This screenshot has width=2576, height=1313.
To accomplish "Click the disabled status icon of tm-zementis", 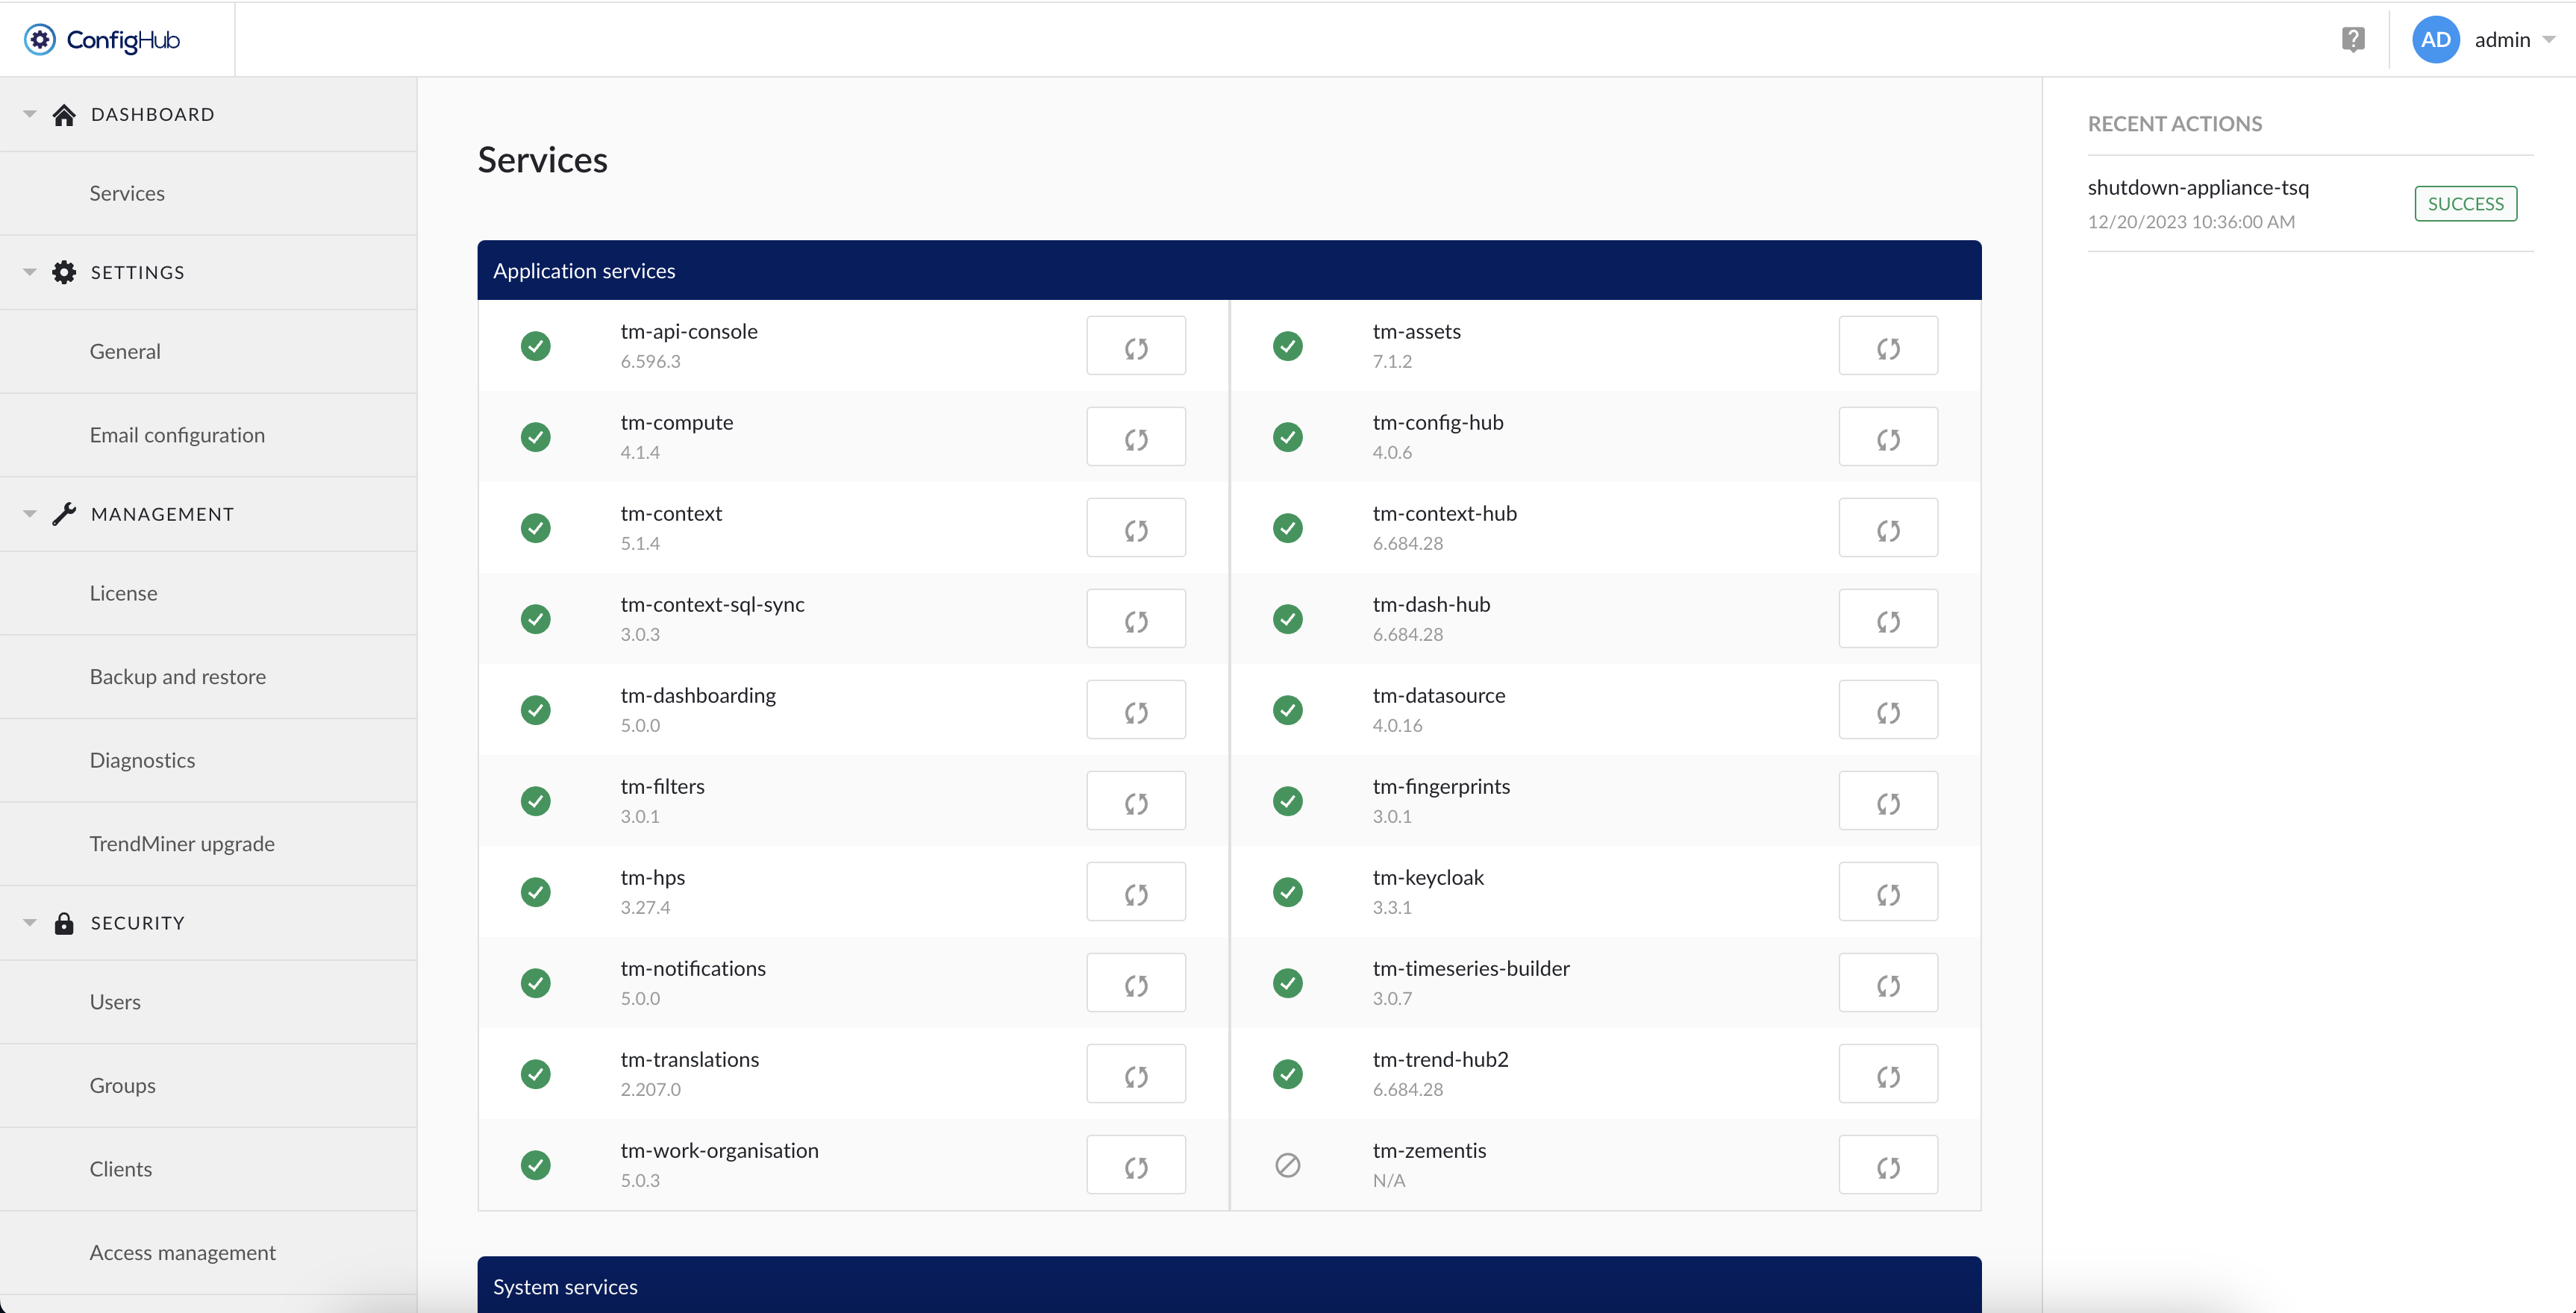I will 1288,1165.
